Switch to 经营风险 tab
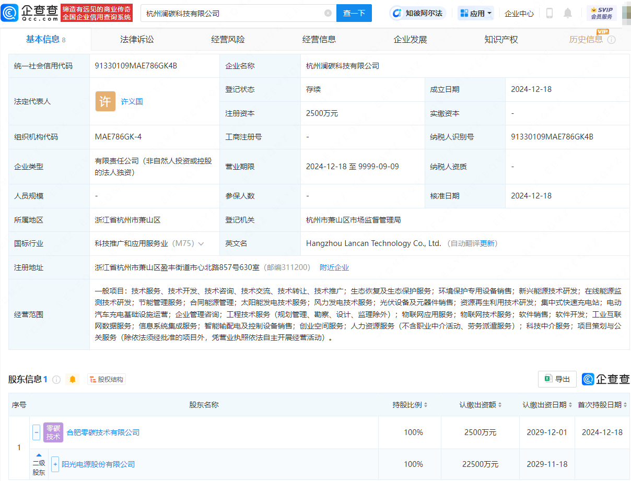 [228, 39]
